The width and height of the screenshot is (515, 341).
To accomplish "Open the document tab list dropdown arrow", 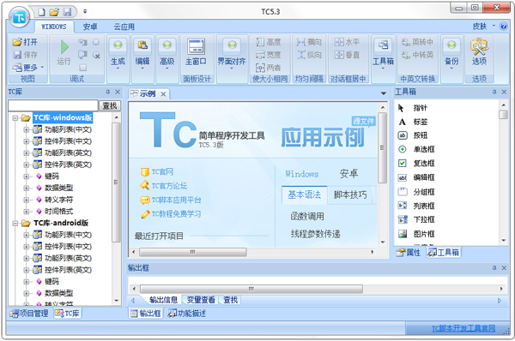I will pos(383,93).
